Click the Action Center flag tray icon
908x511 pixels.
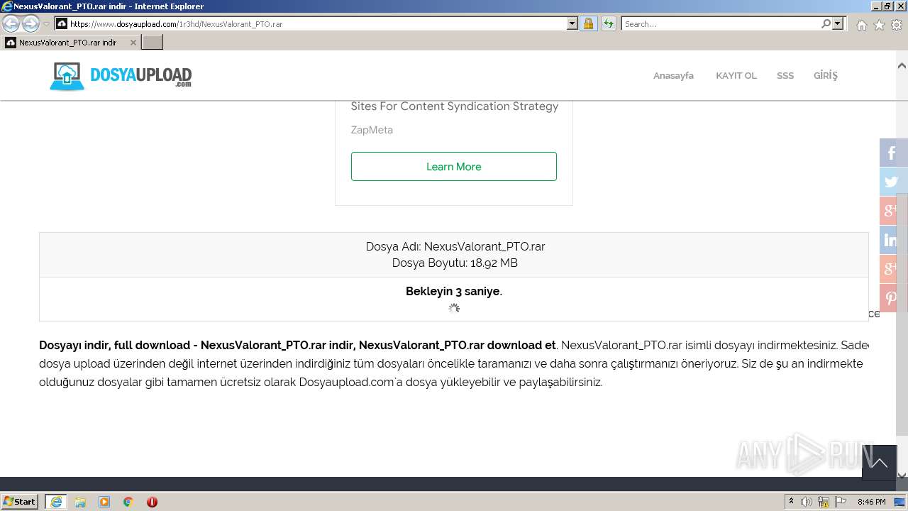841,502
